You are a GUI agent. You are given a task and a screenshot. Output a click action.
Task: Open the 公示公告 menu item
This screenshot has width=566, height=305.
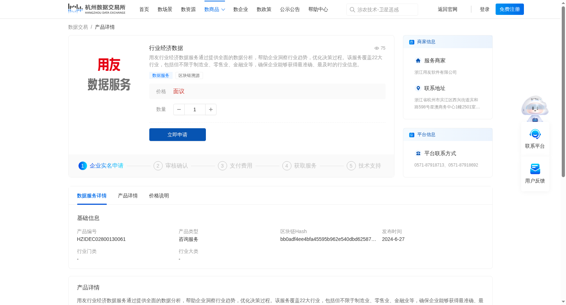(x=290, y=10)
